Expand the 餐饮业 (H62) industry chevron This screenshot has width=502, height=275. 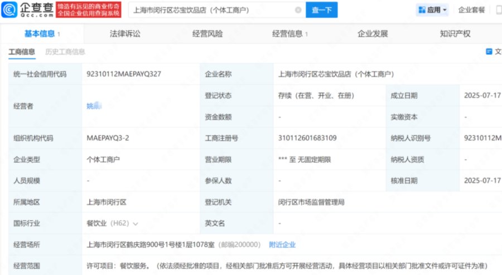pos(136,224)
